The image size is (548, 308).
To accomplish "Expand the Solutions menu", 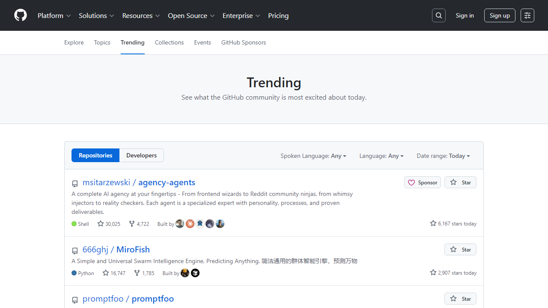I will pos(97,15).
